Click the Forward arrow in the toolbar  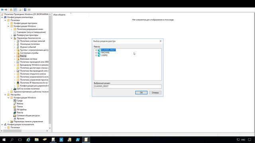pos(6,10)
